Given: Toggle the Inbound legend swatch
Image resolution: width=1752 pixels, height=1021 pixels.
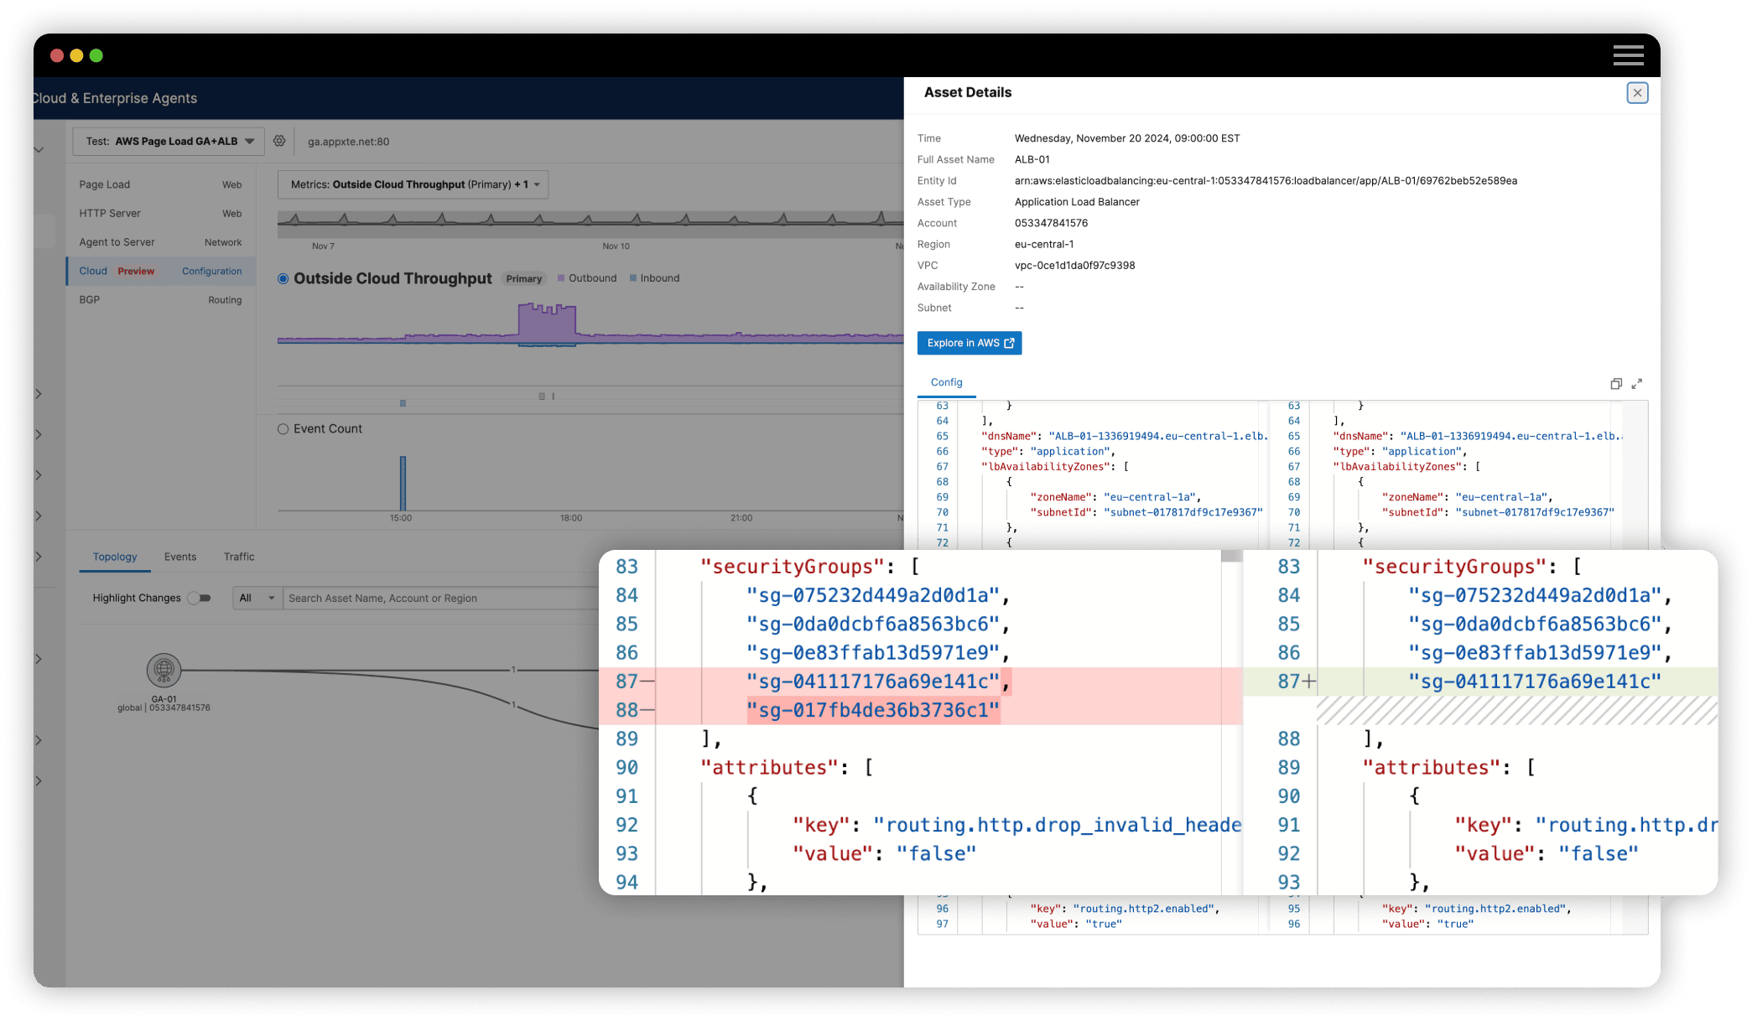Looking at the screenshot, I should [x=633, y=278].
